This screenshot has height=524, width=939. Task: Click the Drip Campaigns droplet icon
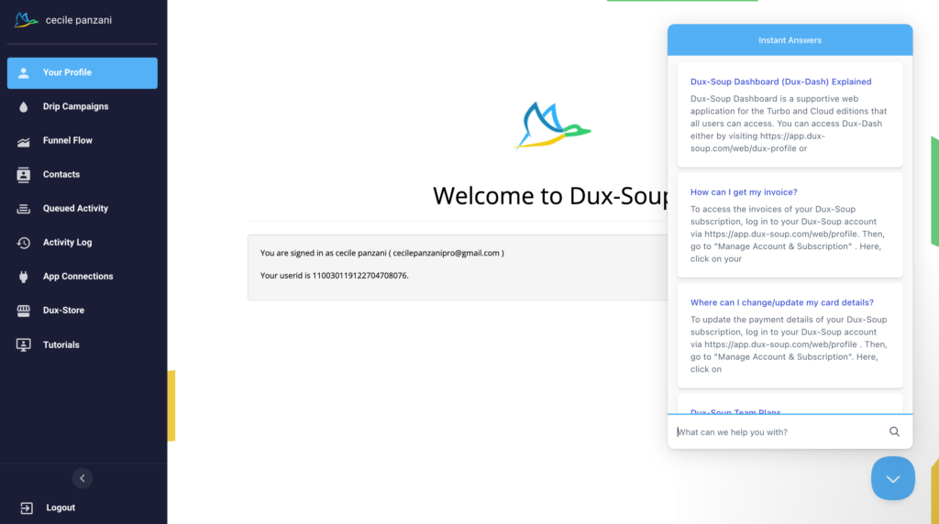tap(23, 107)
